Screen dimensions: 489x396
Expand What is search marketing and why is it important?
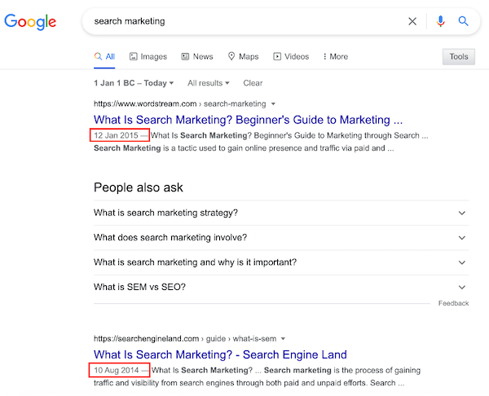tap(281, 262)
